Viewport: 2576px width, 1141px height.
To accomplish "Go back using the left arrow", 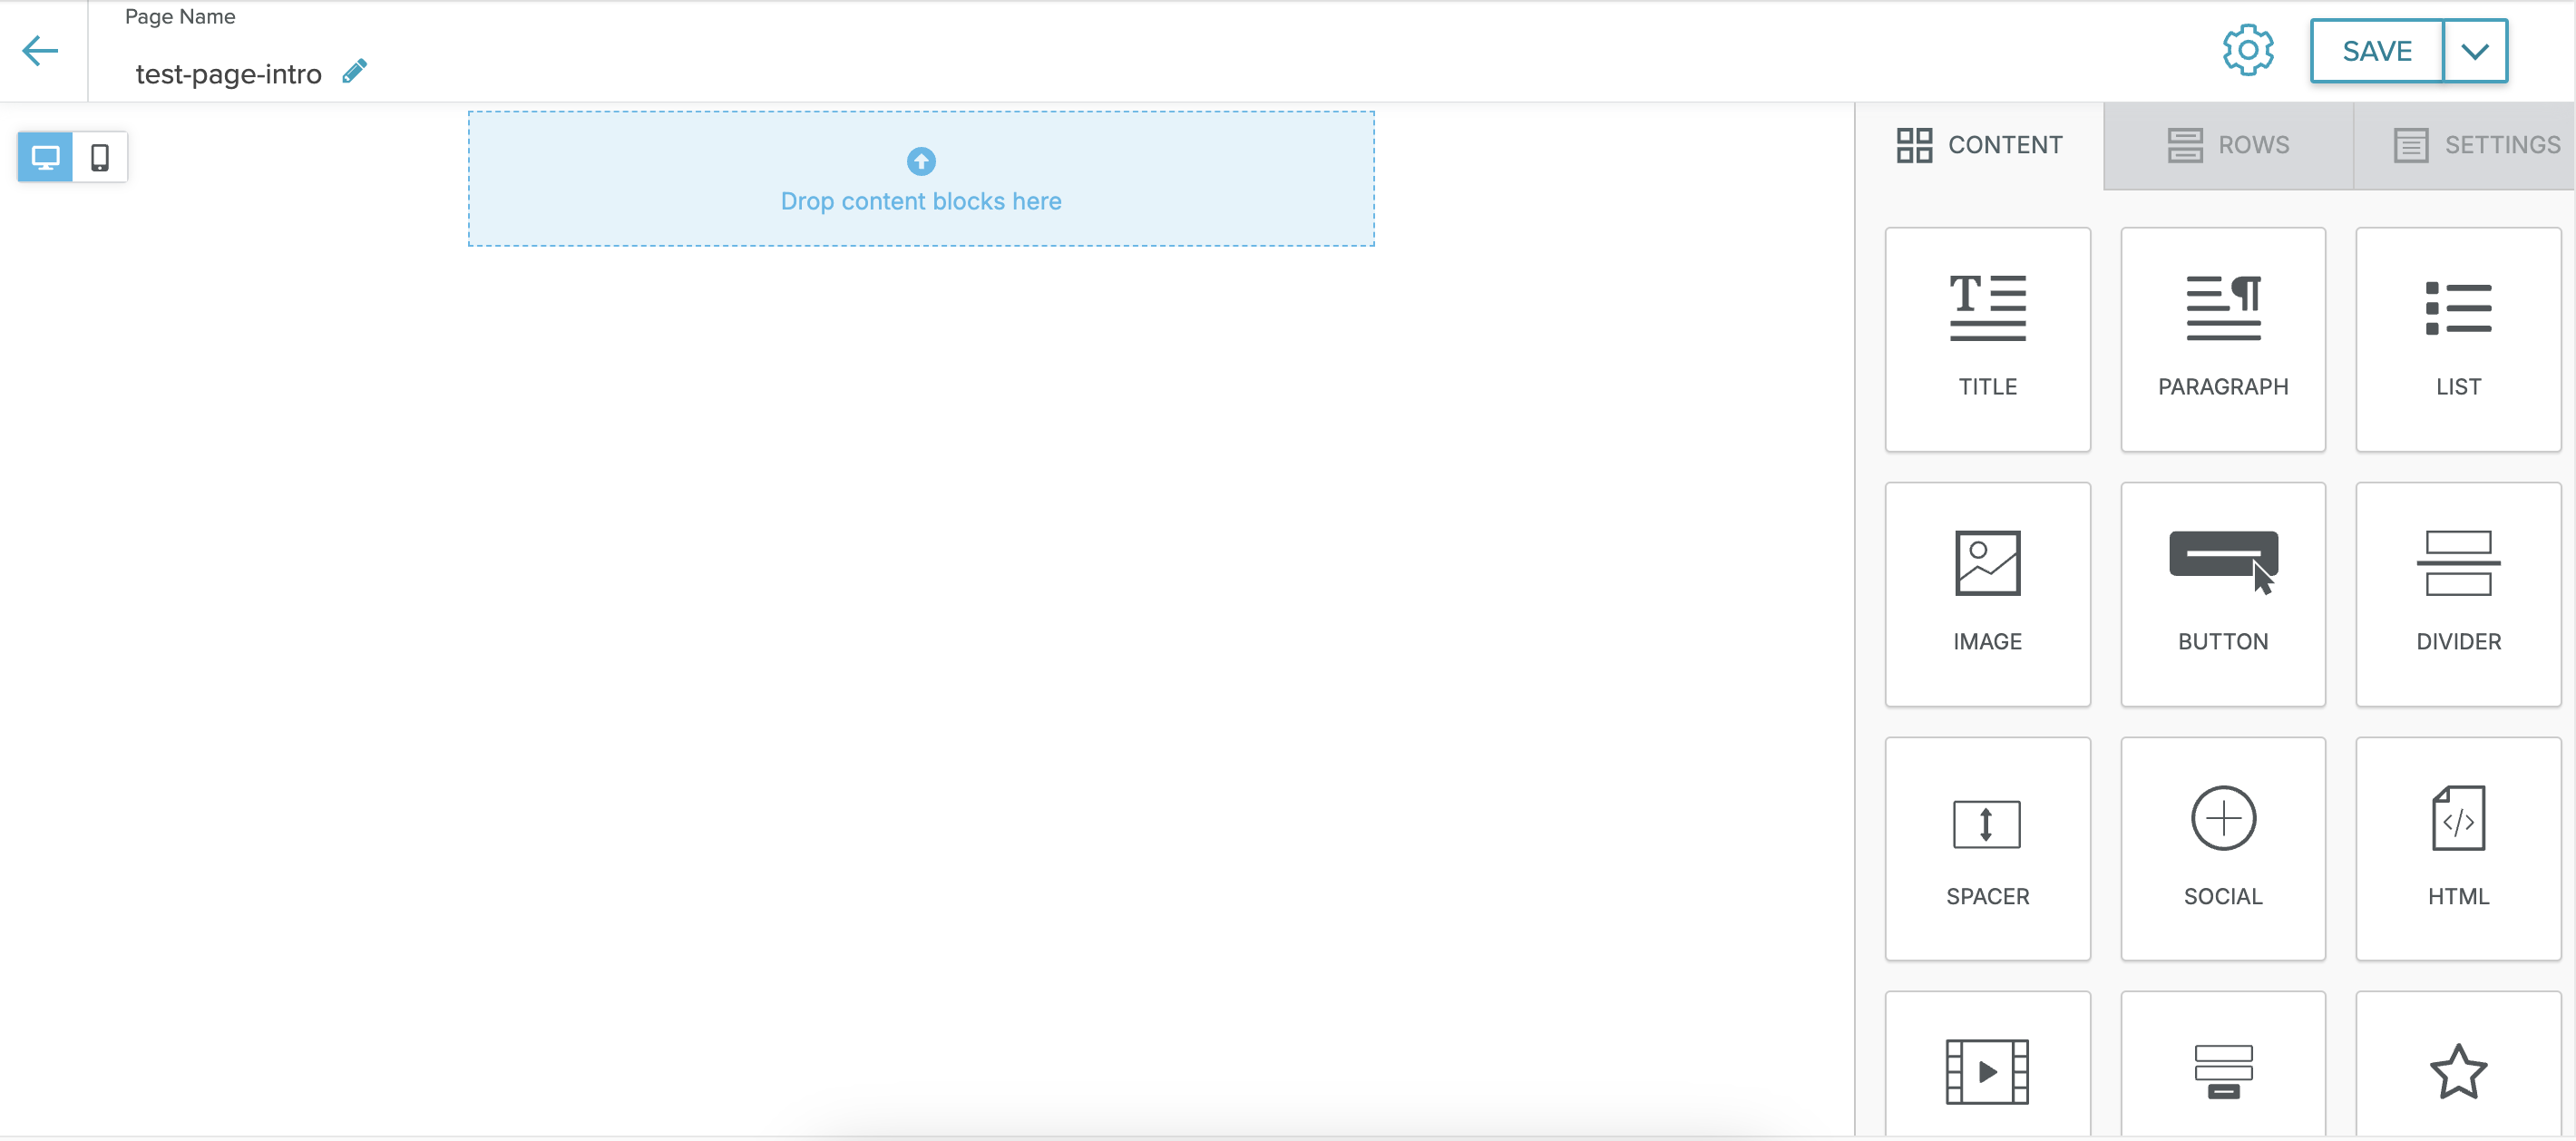I will [40, 51].
